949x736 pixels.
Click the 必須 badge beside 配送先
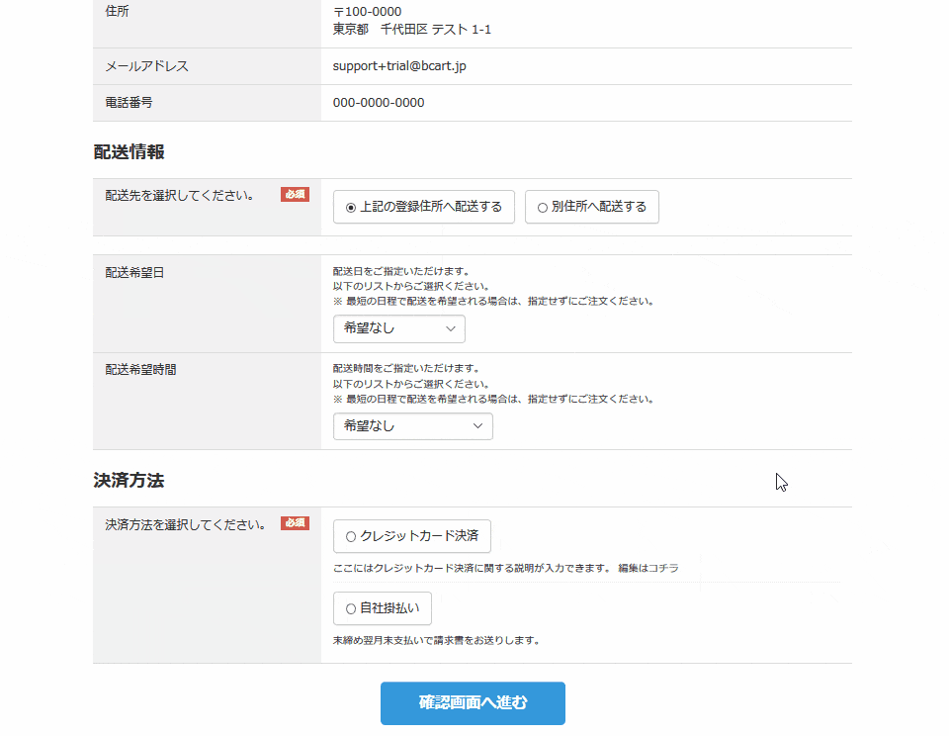295,195
